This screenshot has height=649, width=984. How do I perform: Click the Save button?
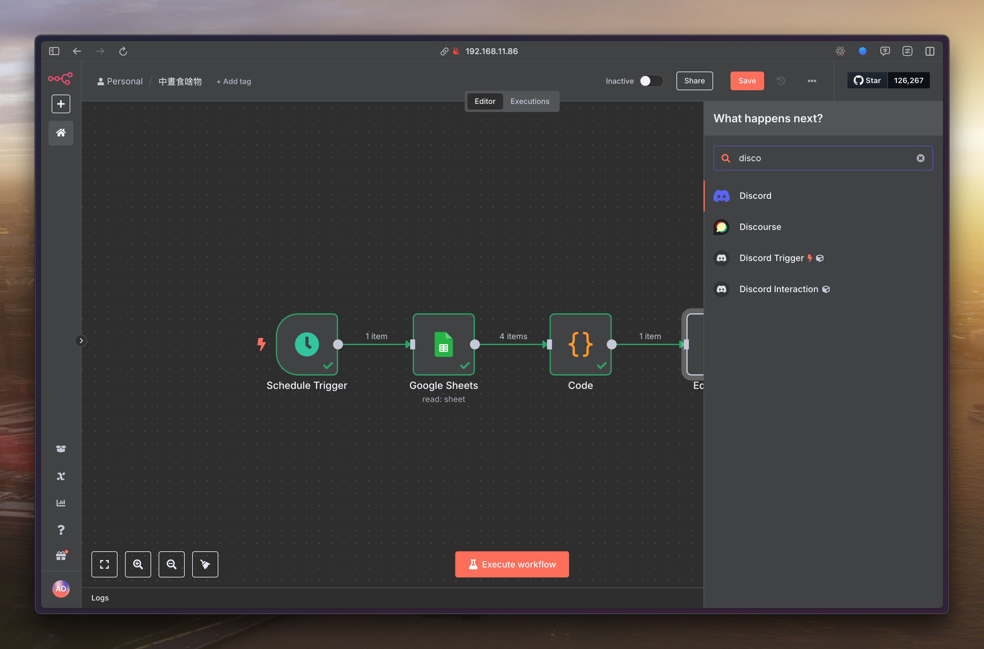[747, 81]
